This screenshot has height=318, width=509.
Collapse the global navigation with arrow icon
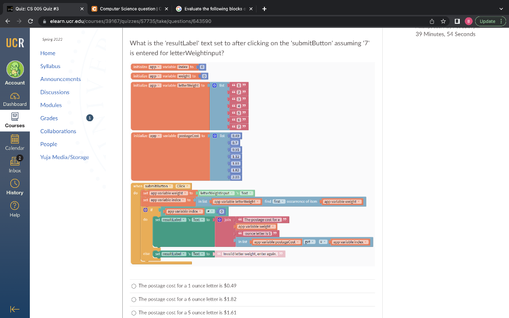coord(15,309)
